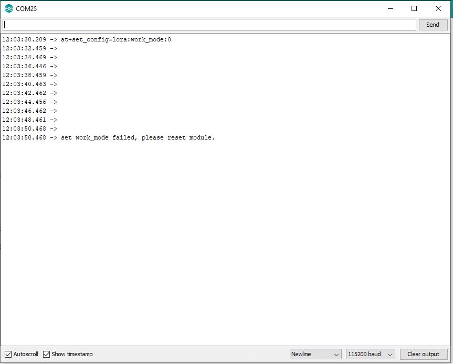Select the 12:03:36.446 log entry
The image size is (453, 364).
coord(29,66)
